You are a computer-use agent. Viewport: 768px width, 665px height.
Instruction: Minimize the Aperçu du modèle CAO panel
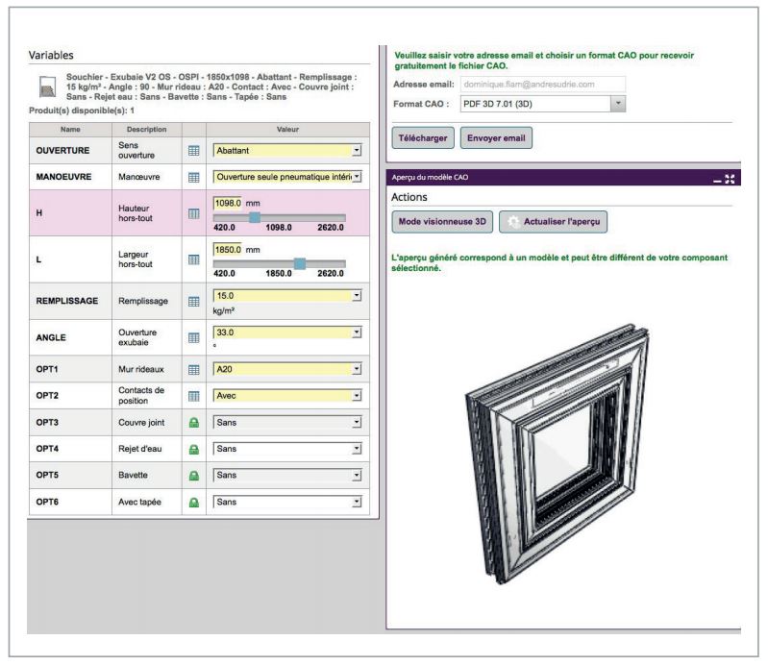pos(717,180)
